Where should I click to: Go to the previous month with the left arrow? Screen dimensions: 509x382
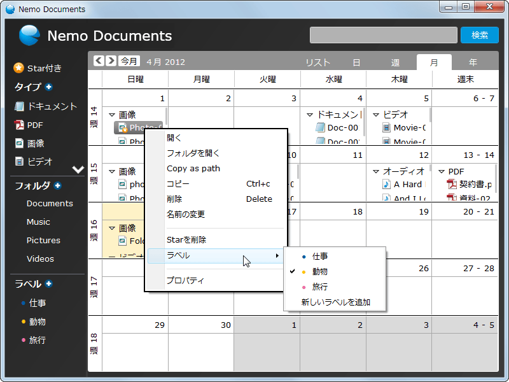pyautogui.click(x=99, y=60)
